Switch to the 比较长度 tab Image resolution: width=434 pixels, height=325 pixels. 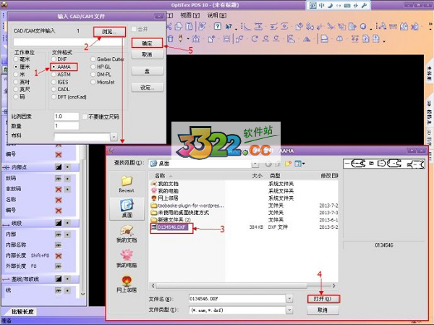click(22, 312)
